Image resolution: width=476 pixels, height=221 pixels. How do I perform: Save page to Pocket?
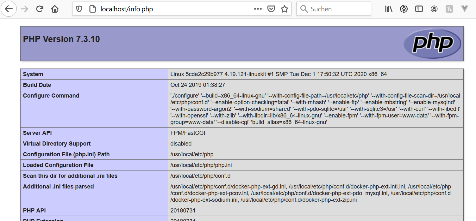(271, 9)
